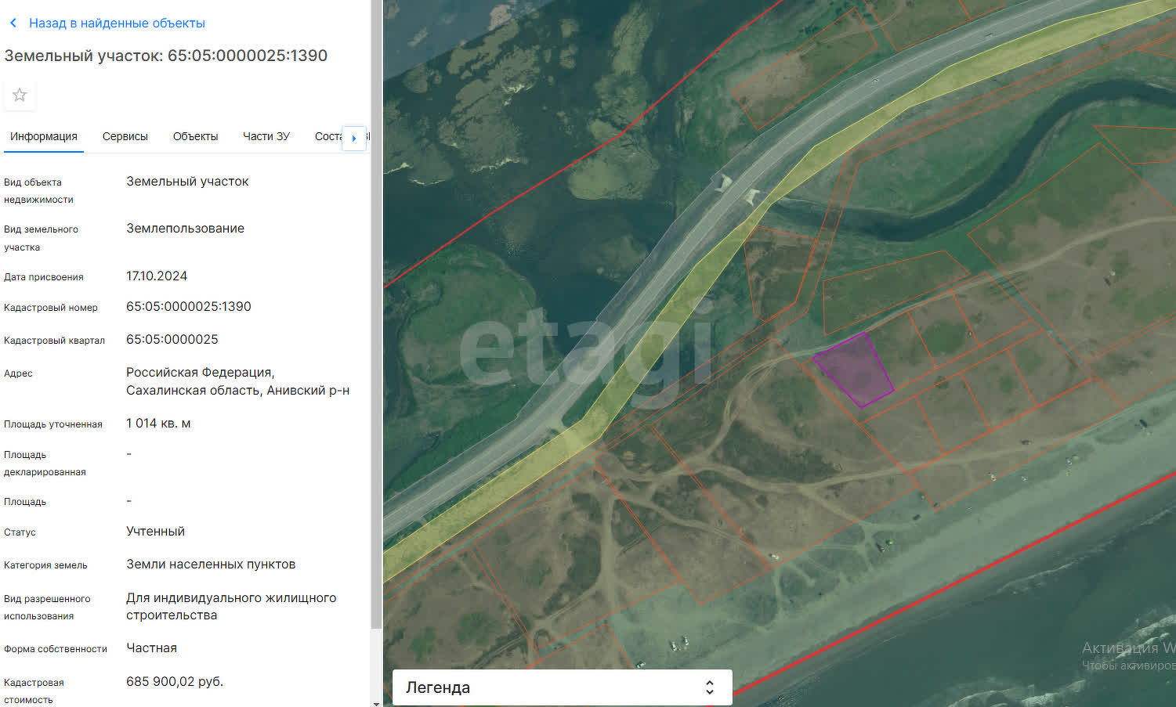Click the back arrow chevron icon
This screenshot has width=1176, height=707.
click(x=13, y=23)
